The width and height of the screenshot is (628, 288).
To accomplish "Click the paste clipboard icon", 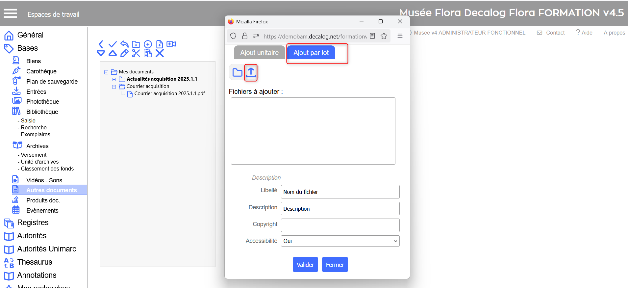I will point(148,53).
